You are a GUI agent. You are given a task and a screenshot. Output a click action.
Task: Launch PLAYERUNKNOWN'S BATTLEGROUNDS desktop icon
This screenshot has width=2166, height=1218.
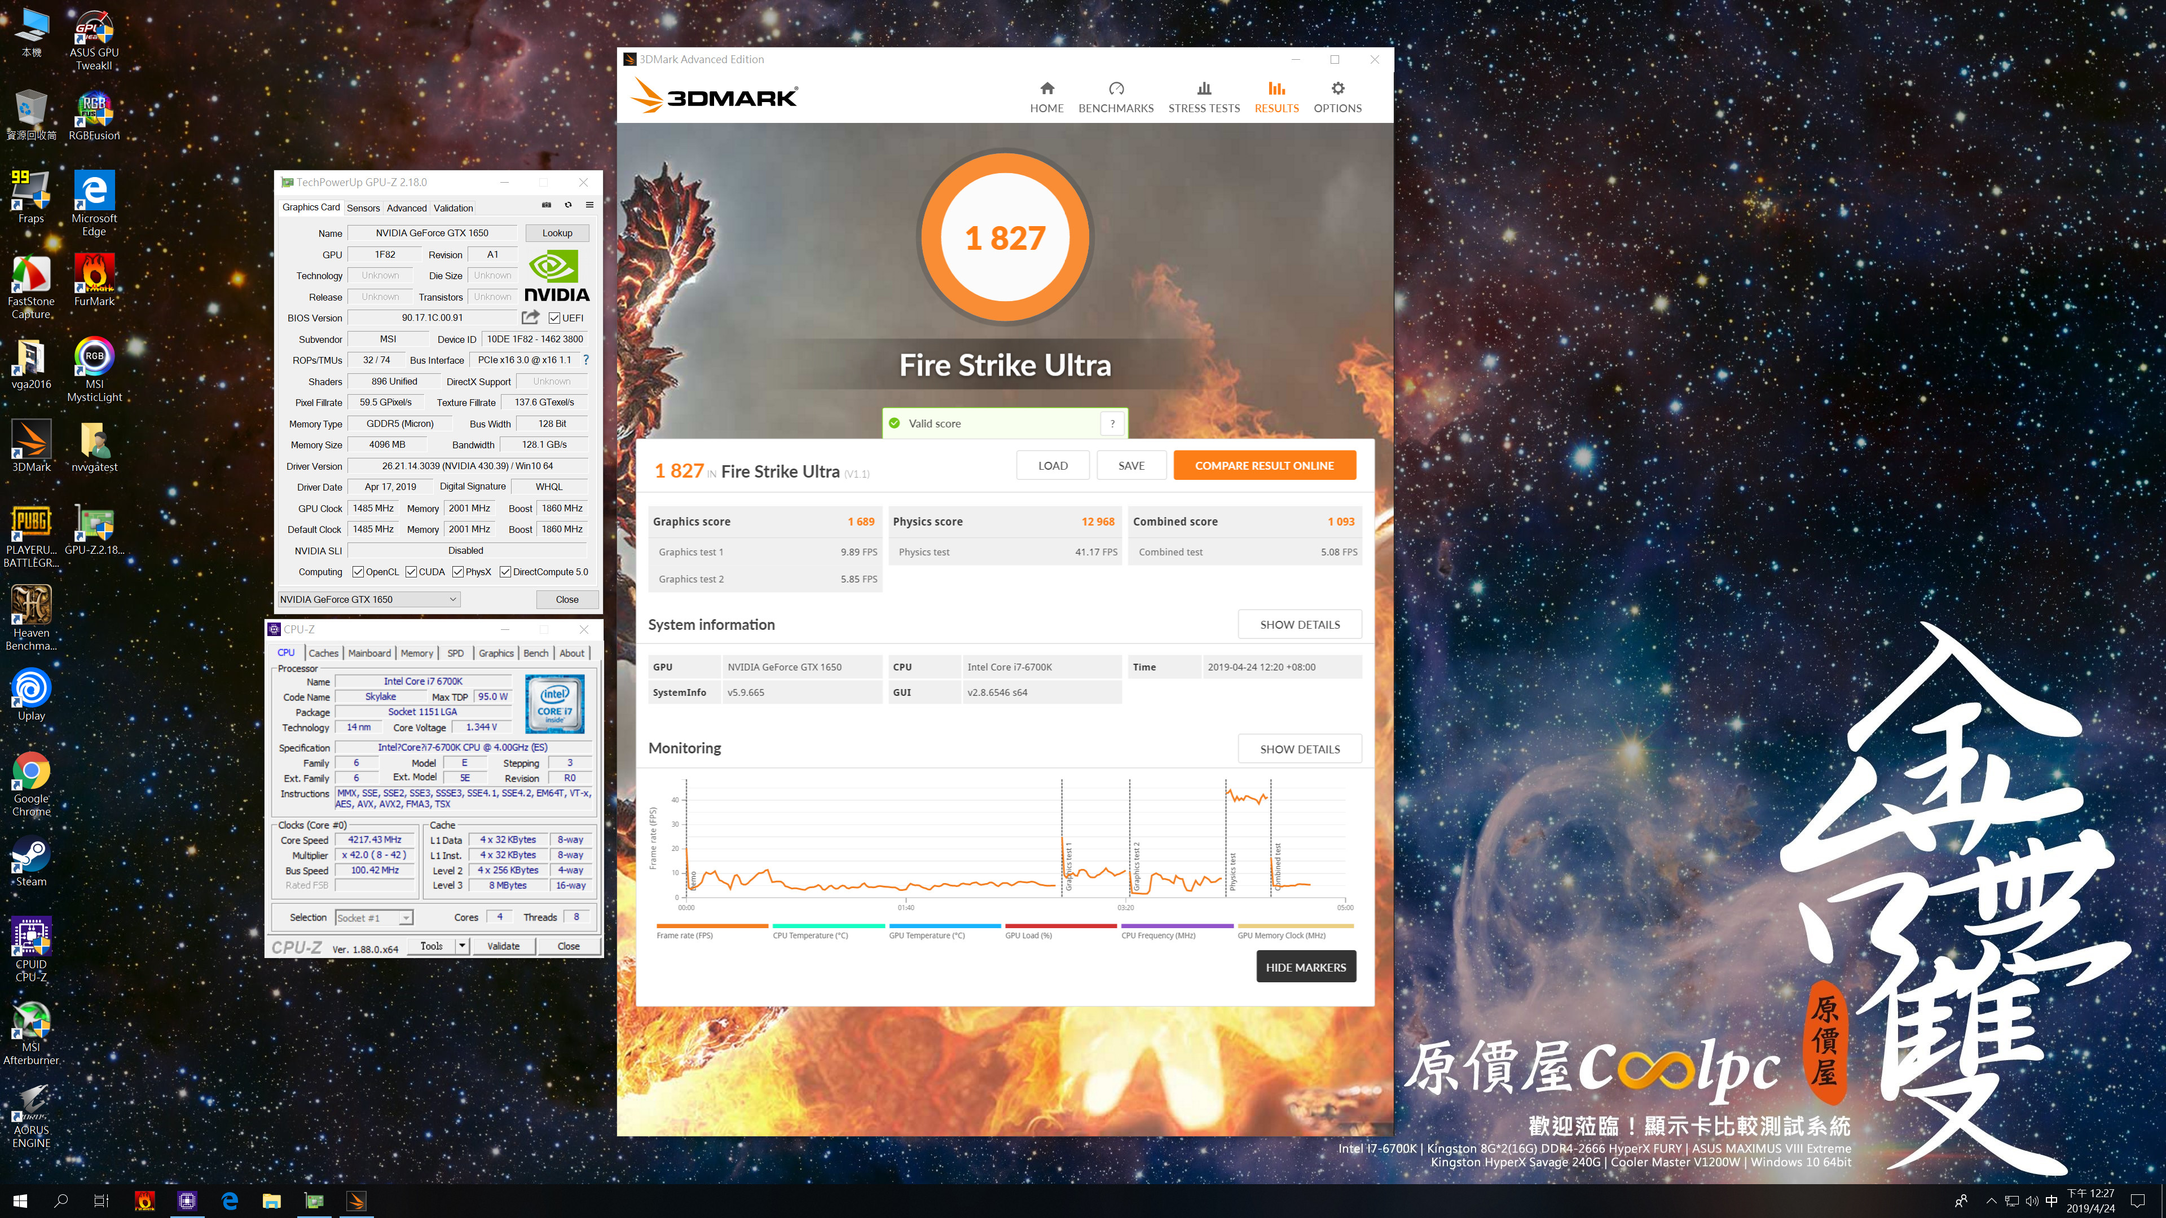(31, 536)
